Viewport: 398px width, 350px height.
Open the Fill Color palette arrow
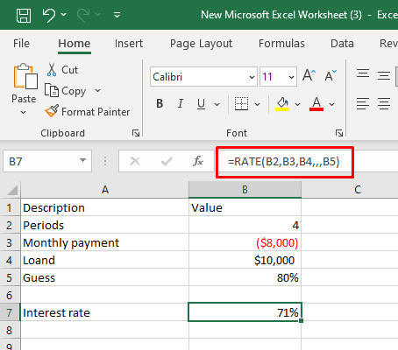point(297,104)
